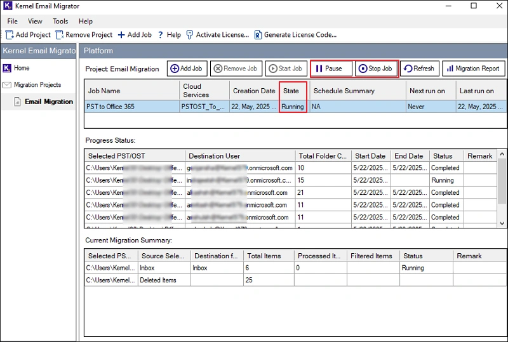Click the Progress Status scrollbar down arrow
This screenshot has height=342, width=508.
tap(502, 223)
